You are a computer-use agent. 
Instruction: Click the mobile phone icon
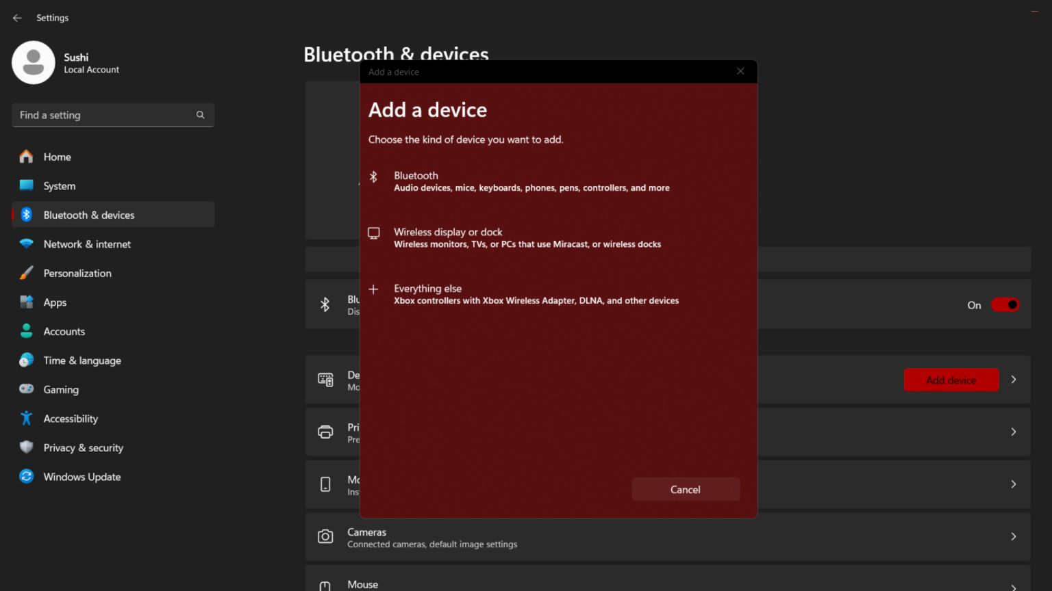point(325,484)
